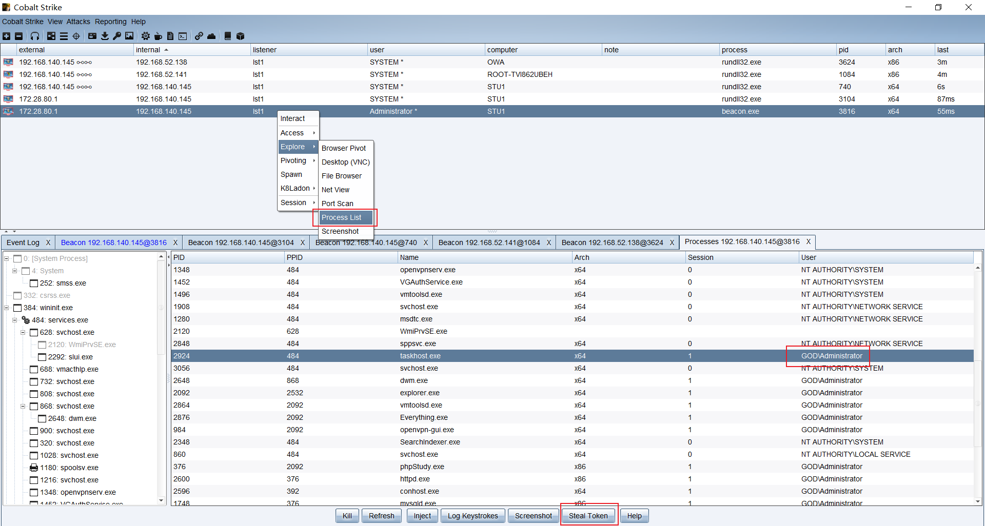Choose Desktop (VNC) in Explore submenu
The image size is (985, 526).
click(x=345, y=162)
